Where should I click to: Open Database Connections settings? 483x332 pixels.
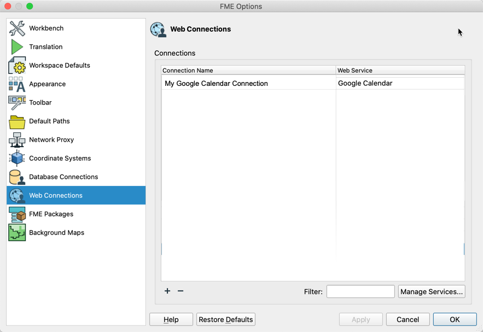(76, 177)
